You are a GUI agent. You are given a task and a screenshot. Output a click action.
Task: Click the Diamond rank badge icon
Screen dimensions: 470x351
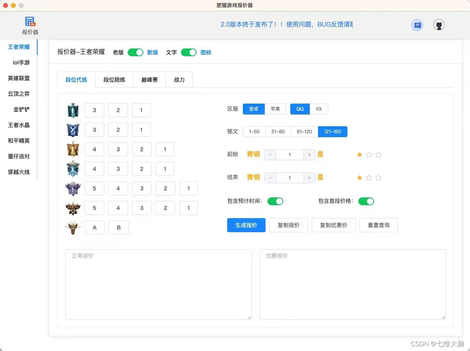73,188
